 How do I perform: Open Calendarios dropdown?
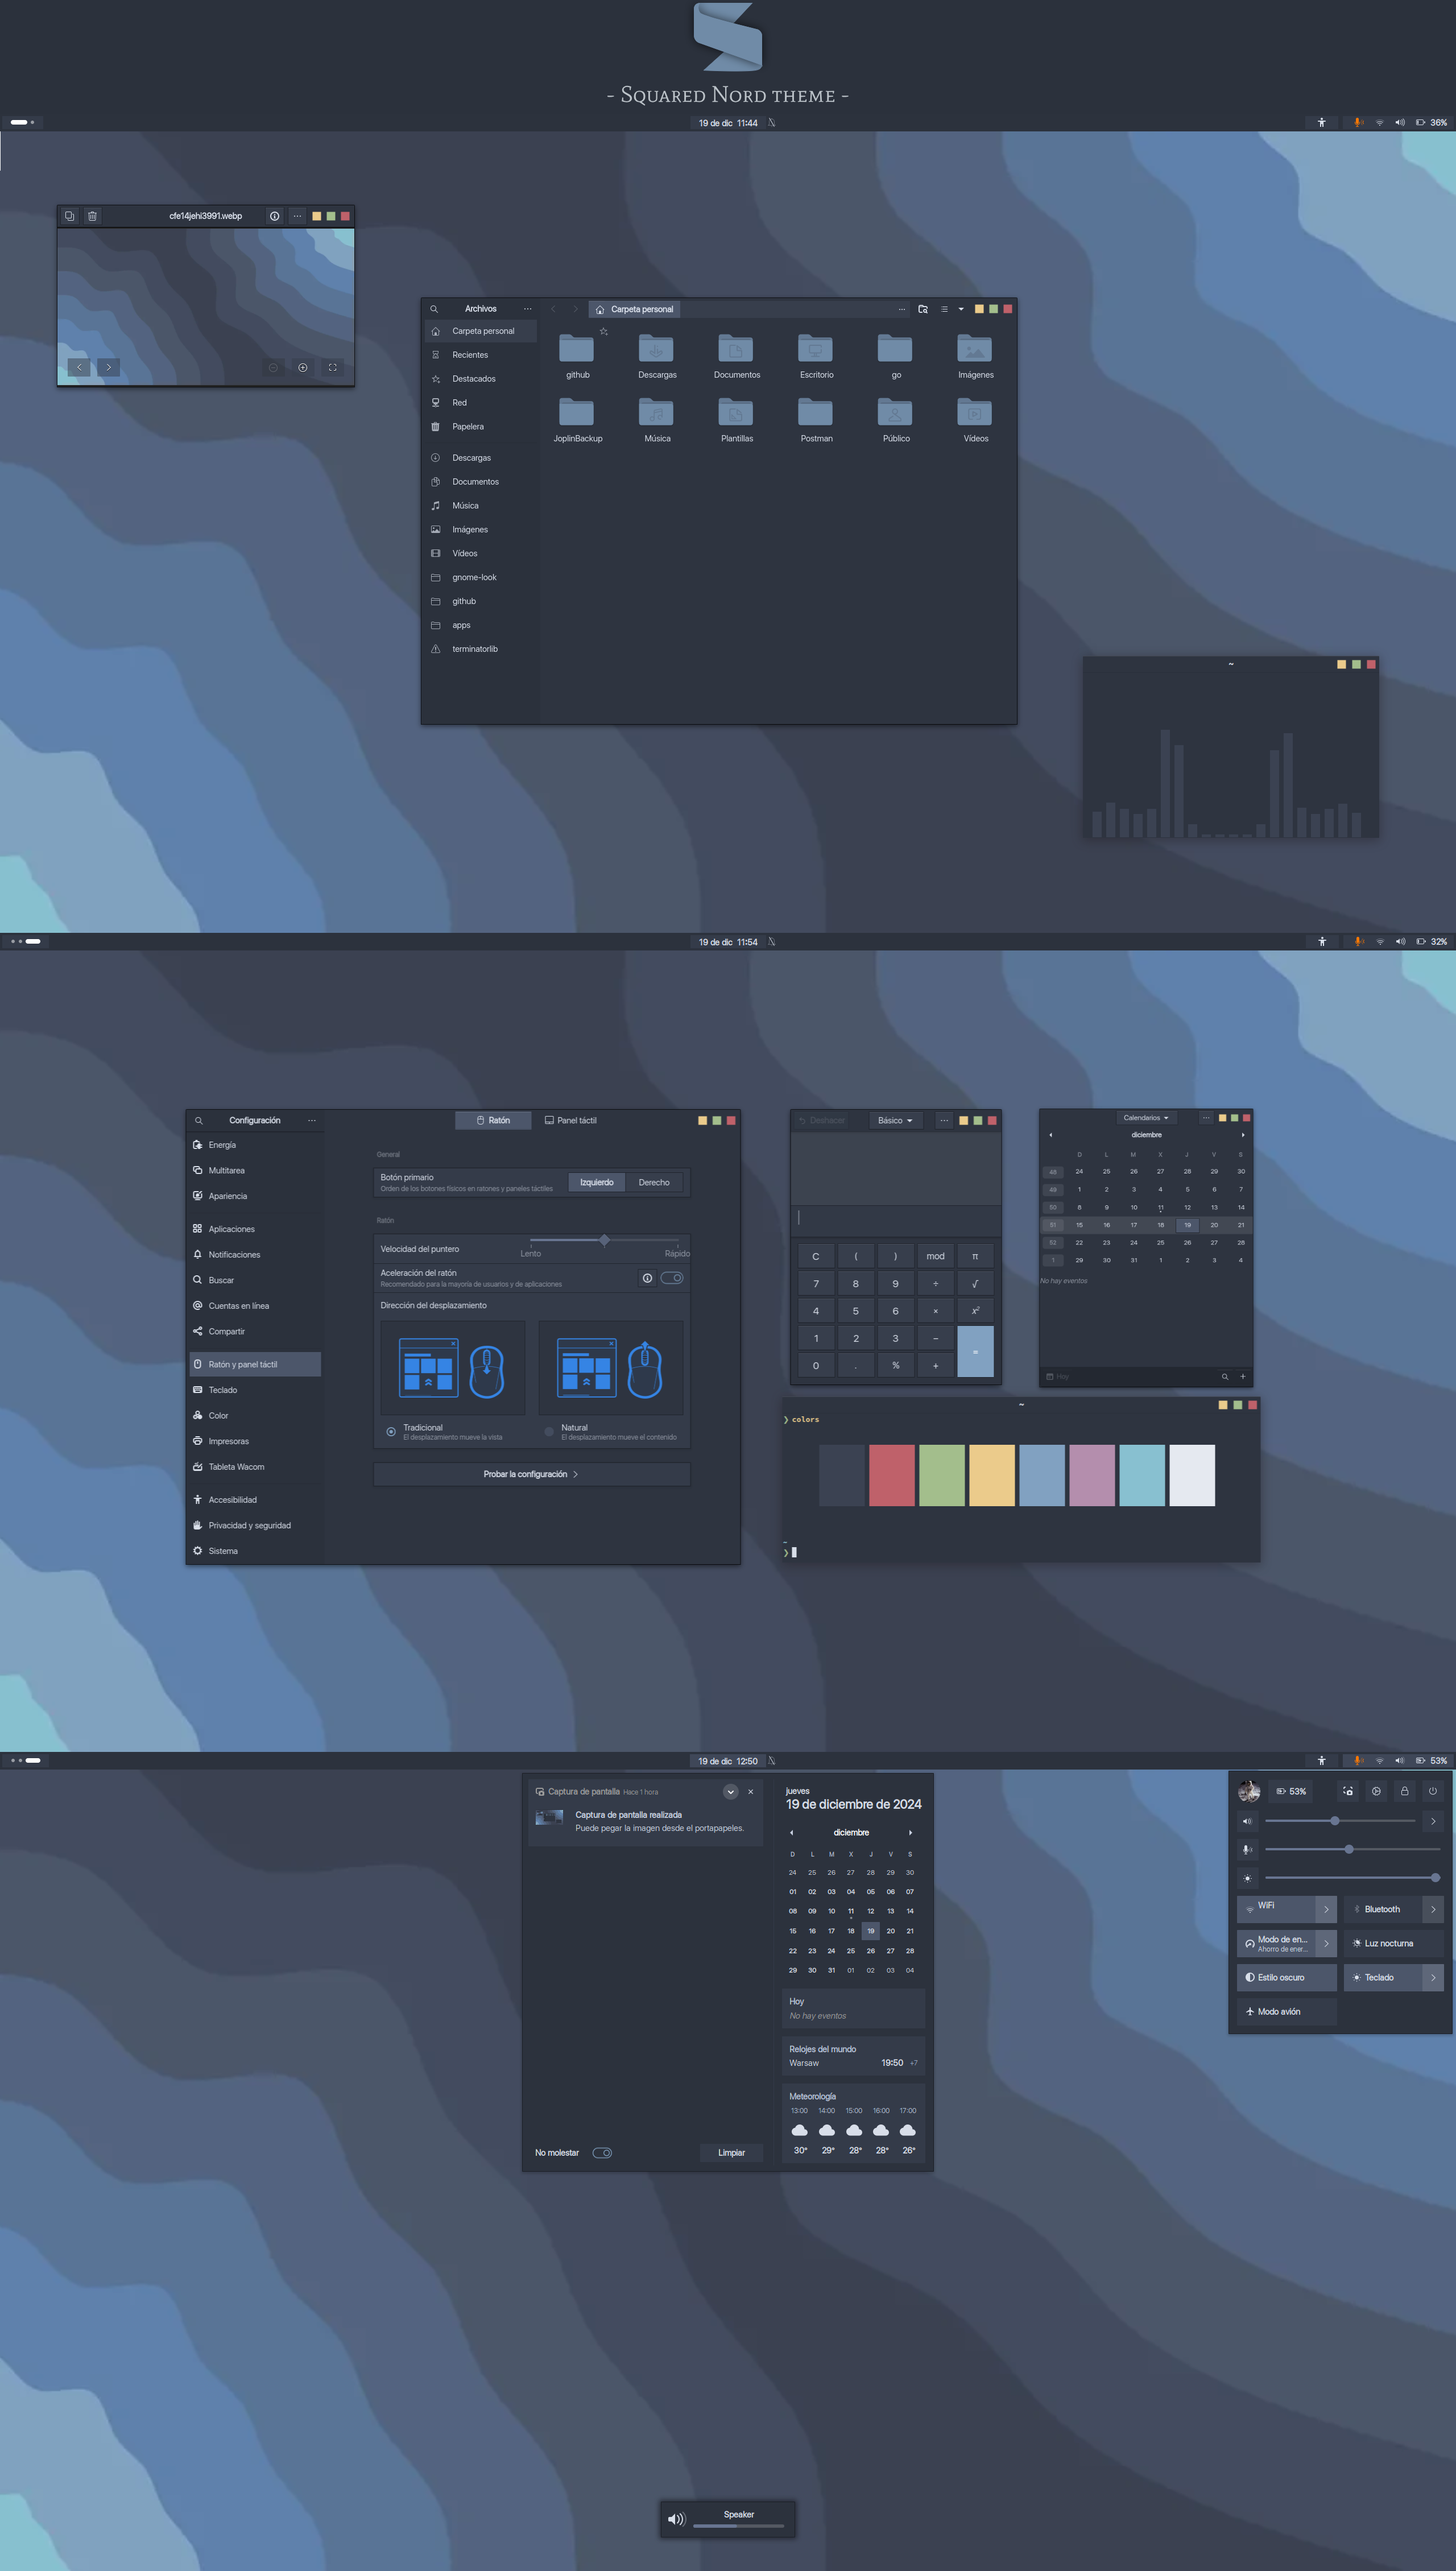click(x=1145, y=1118)
